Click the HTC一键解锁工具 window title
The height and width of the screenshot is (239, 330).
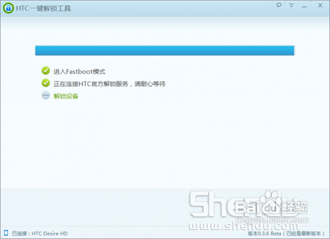pyautogui.click(x=44, y=9)
